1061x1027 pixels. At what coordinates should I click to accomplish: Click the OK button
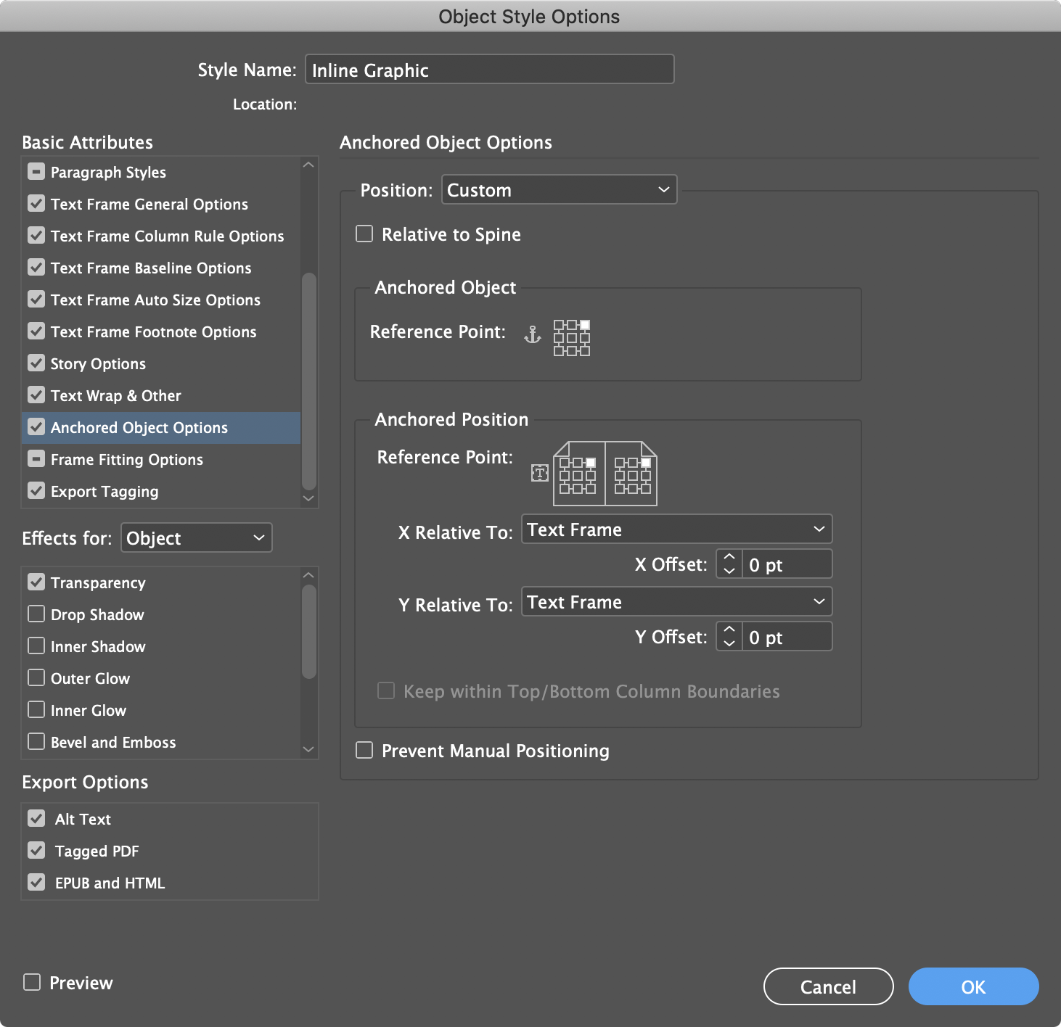point(973,986)
